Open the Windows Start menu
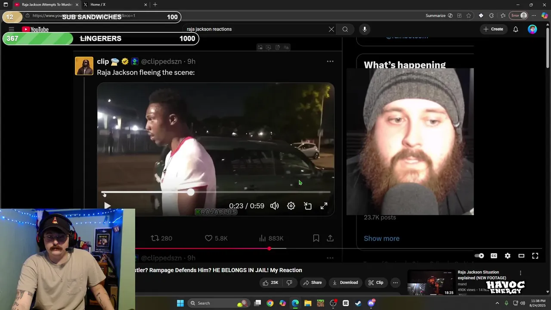The width and height of the screenshot is (551, 310). coord(180,303)
